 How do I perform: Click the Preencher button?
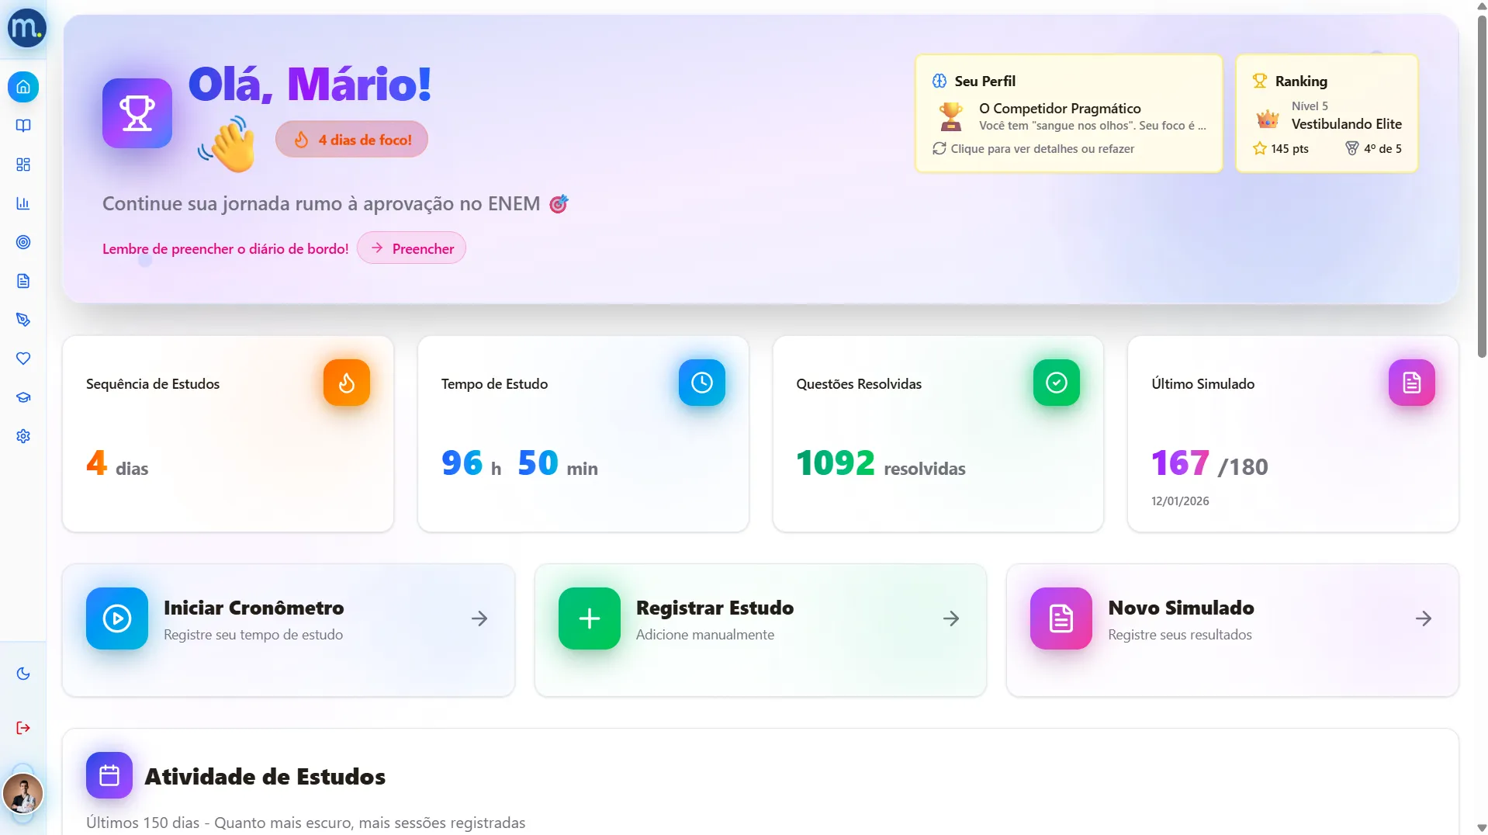pos(411,248)
